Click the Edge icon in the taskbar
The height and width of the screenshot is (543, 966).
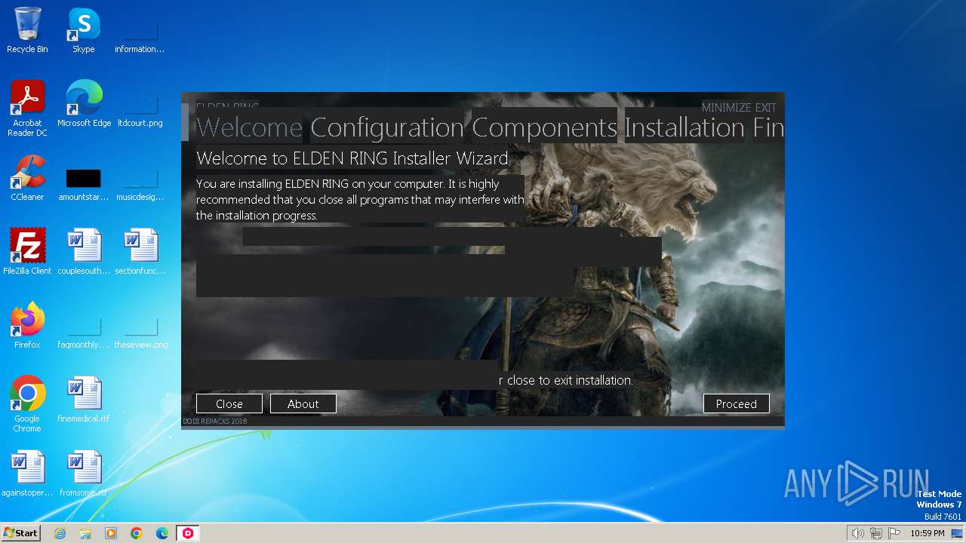click(162, 533)
